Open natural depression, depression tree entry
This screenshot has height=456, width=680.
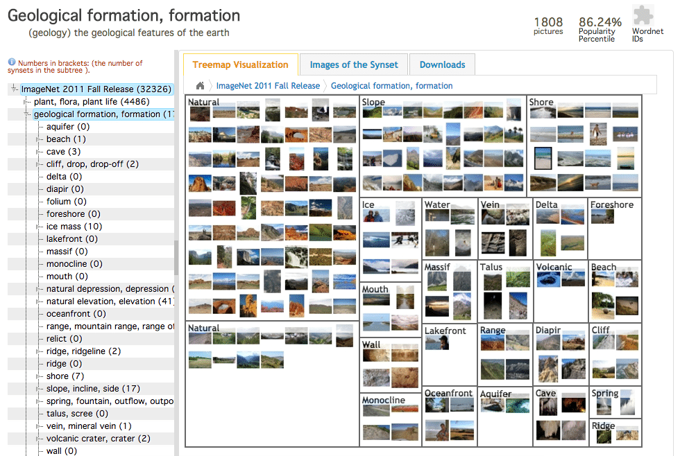(x=110, y=289)
